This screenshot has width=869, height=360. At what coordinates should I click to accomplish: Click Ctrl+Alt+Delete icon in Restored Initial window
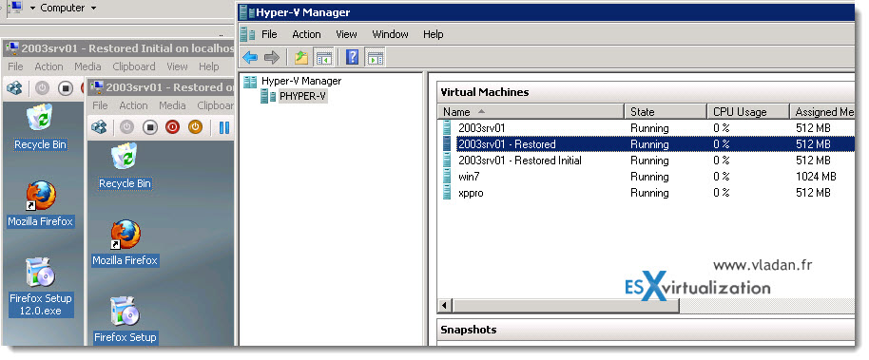pos(14,88)
